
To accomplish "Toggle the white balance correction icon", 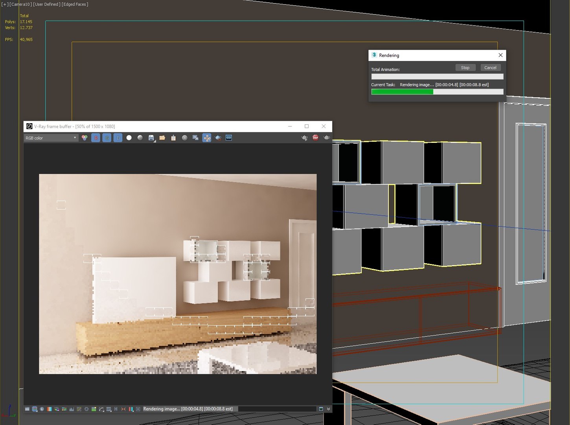I will [x=50, y=409].
